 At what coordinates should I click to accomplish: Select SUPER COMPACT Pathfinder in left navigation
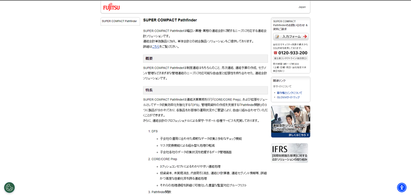click(x=119, y=21)
